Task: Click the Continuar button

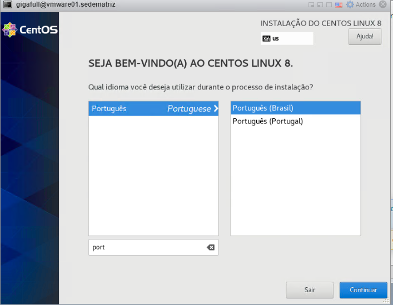Action: point(363,290)
